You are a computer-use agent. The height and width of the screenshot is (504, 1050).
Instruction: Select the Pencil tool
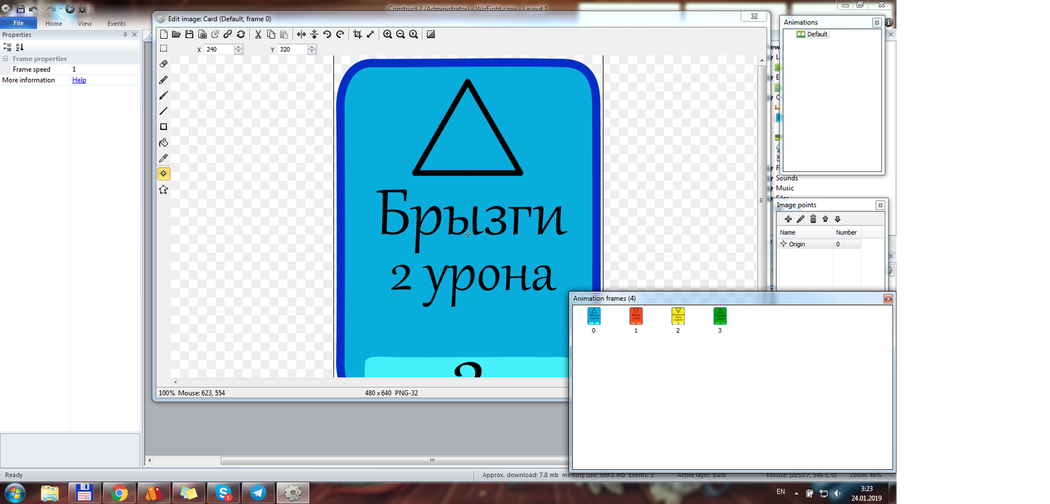point(163,79)
